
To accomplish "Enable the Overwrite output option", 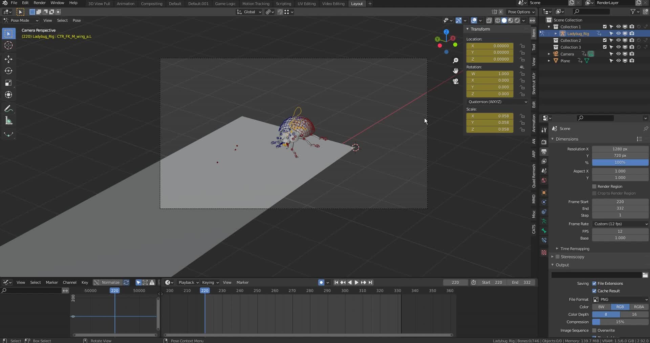I will tap(595, 330).
